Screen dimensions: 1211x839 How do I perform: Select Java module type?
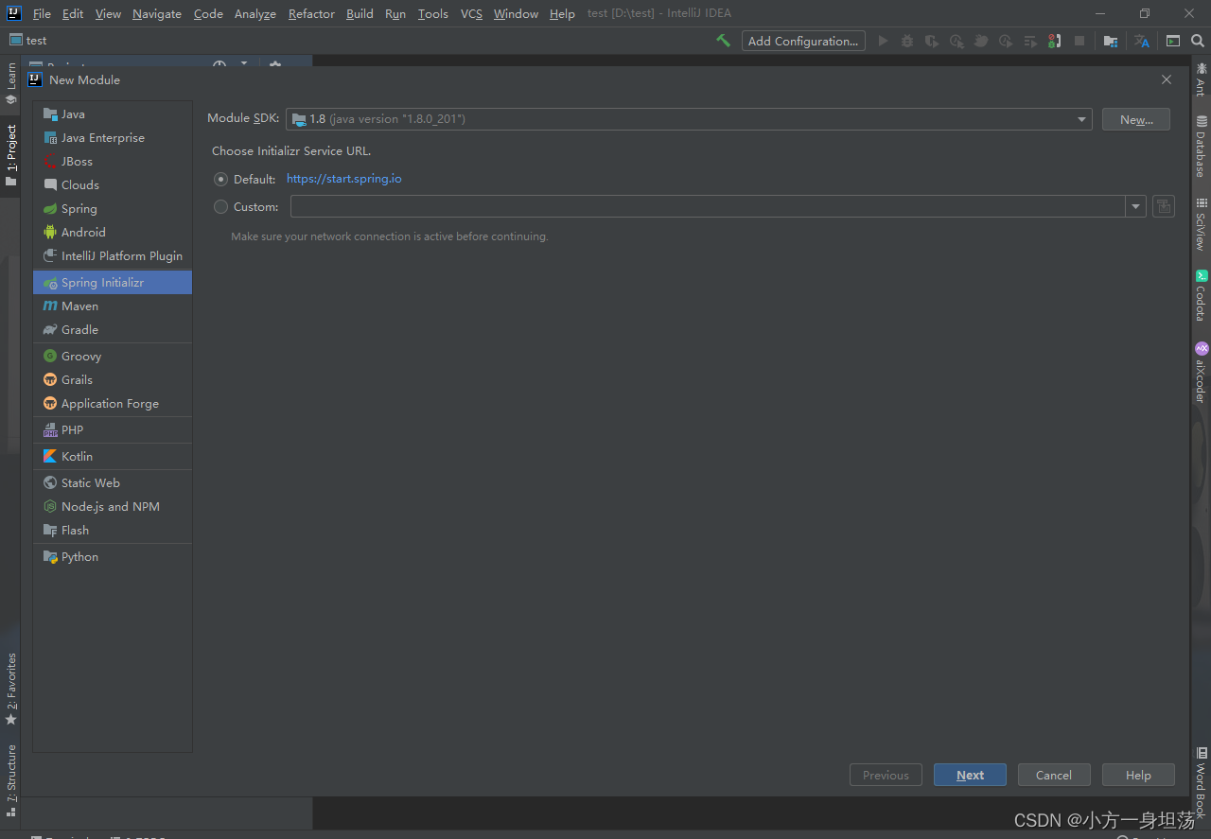coord(113,114)
